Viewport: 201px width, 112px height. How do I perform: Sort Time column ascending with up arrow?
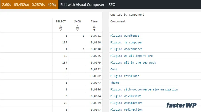point(94,27)
